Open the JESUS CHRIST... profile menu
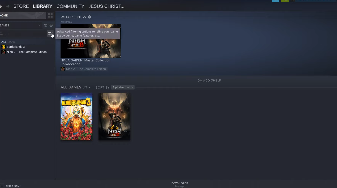337x188 pixels. [106, 6]
